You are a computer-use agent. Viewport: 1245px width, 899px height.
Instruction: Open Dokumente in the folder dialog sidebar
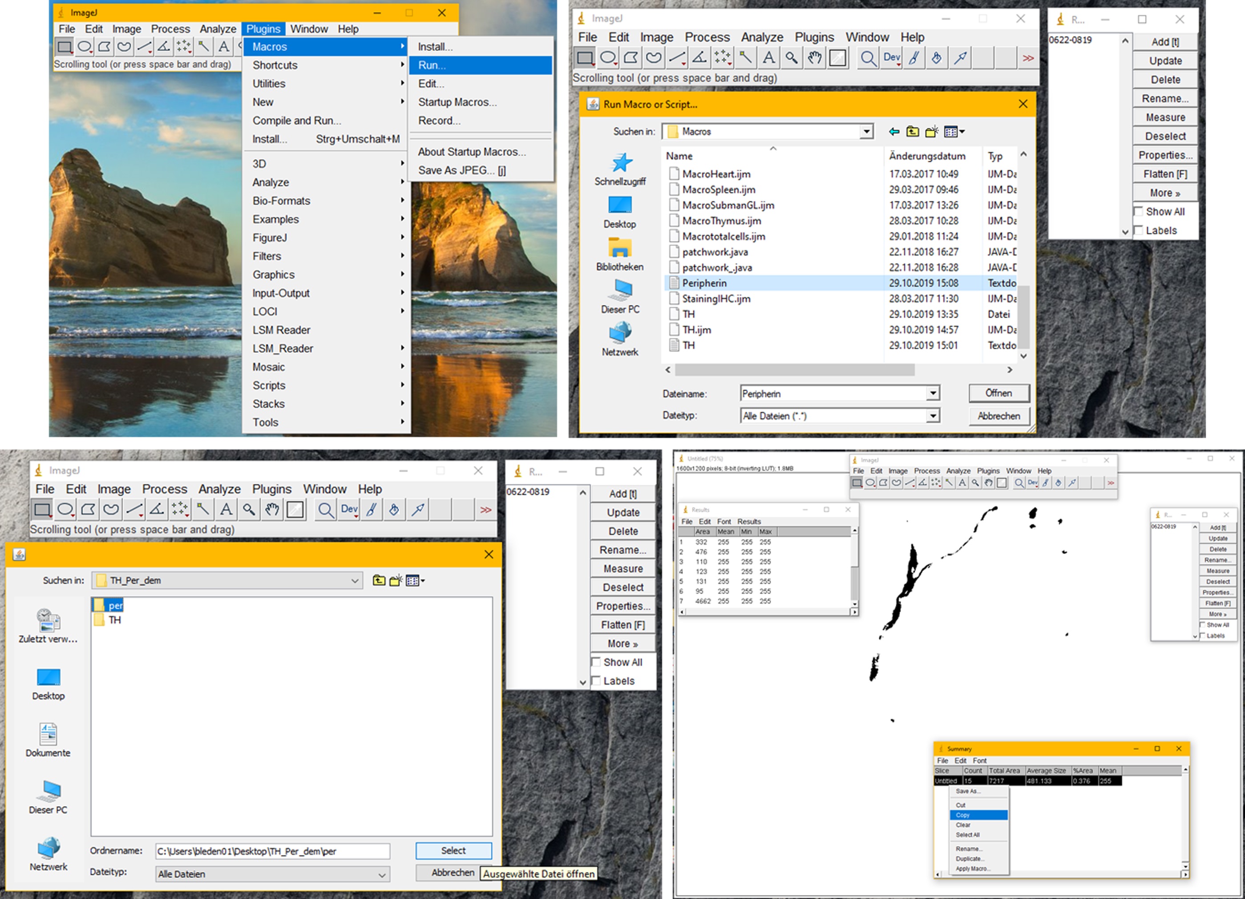click(x=49, y=740)
